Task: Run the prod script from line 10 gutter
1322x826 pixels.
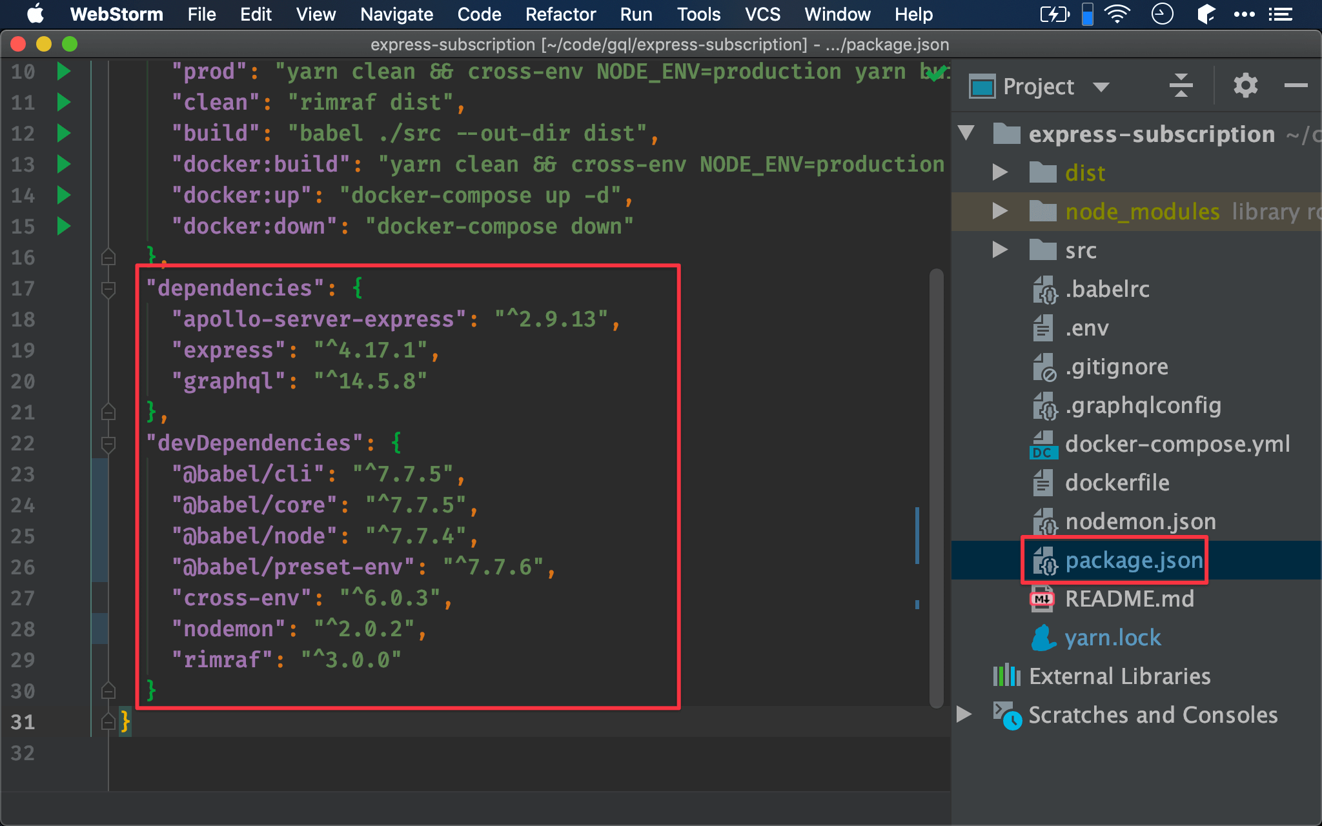Action: [63, 71]
